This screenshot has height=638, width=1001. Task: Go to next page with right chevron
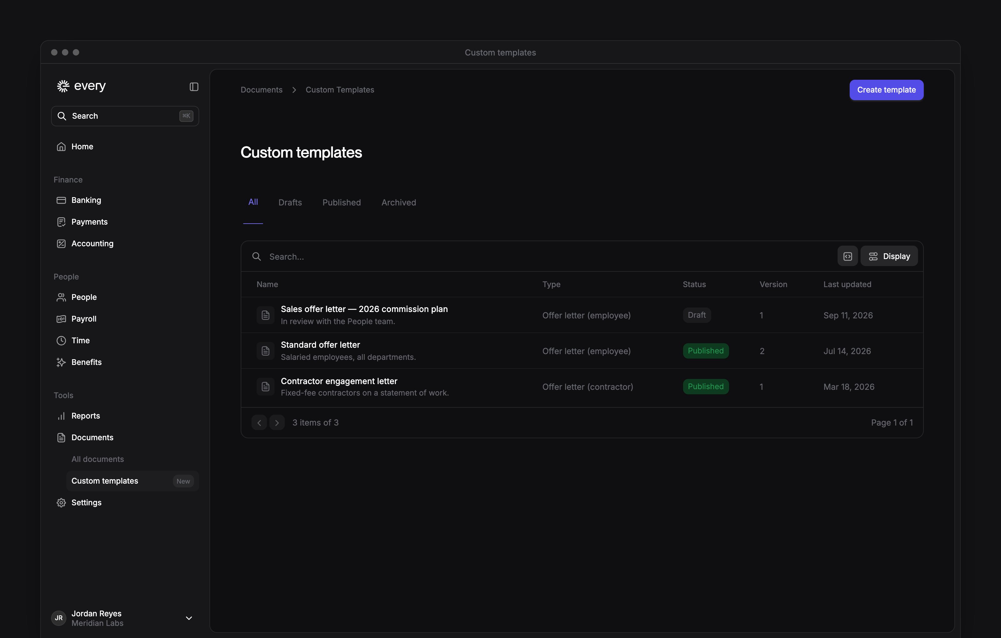[277, 422]
